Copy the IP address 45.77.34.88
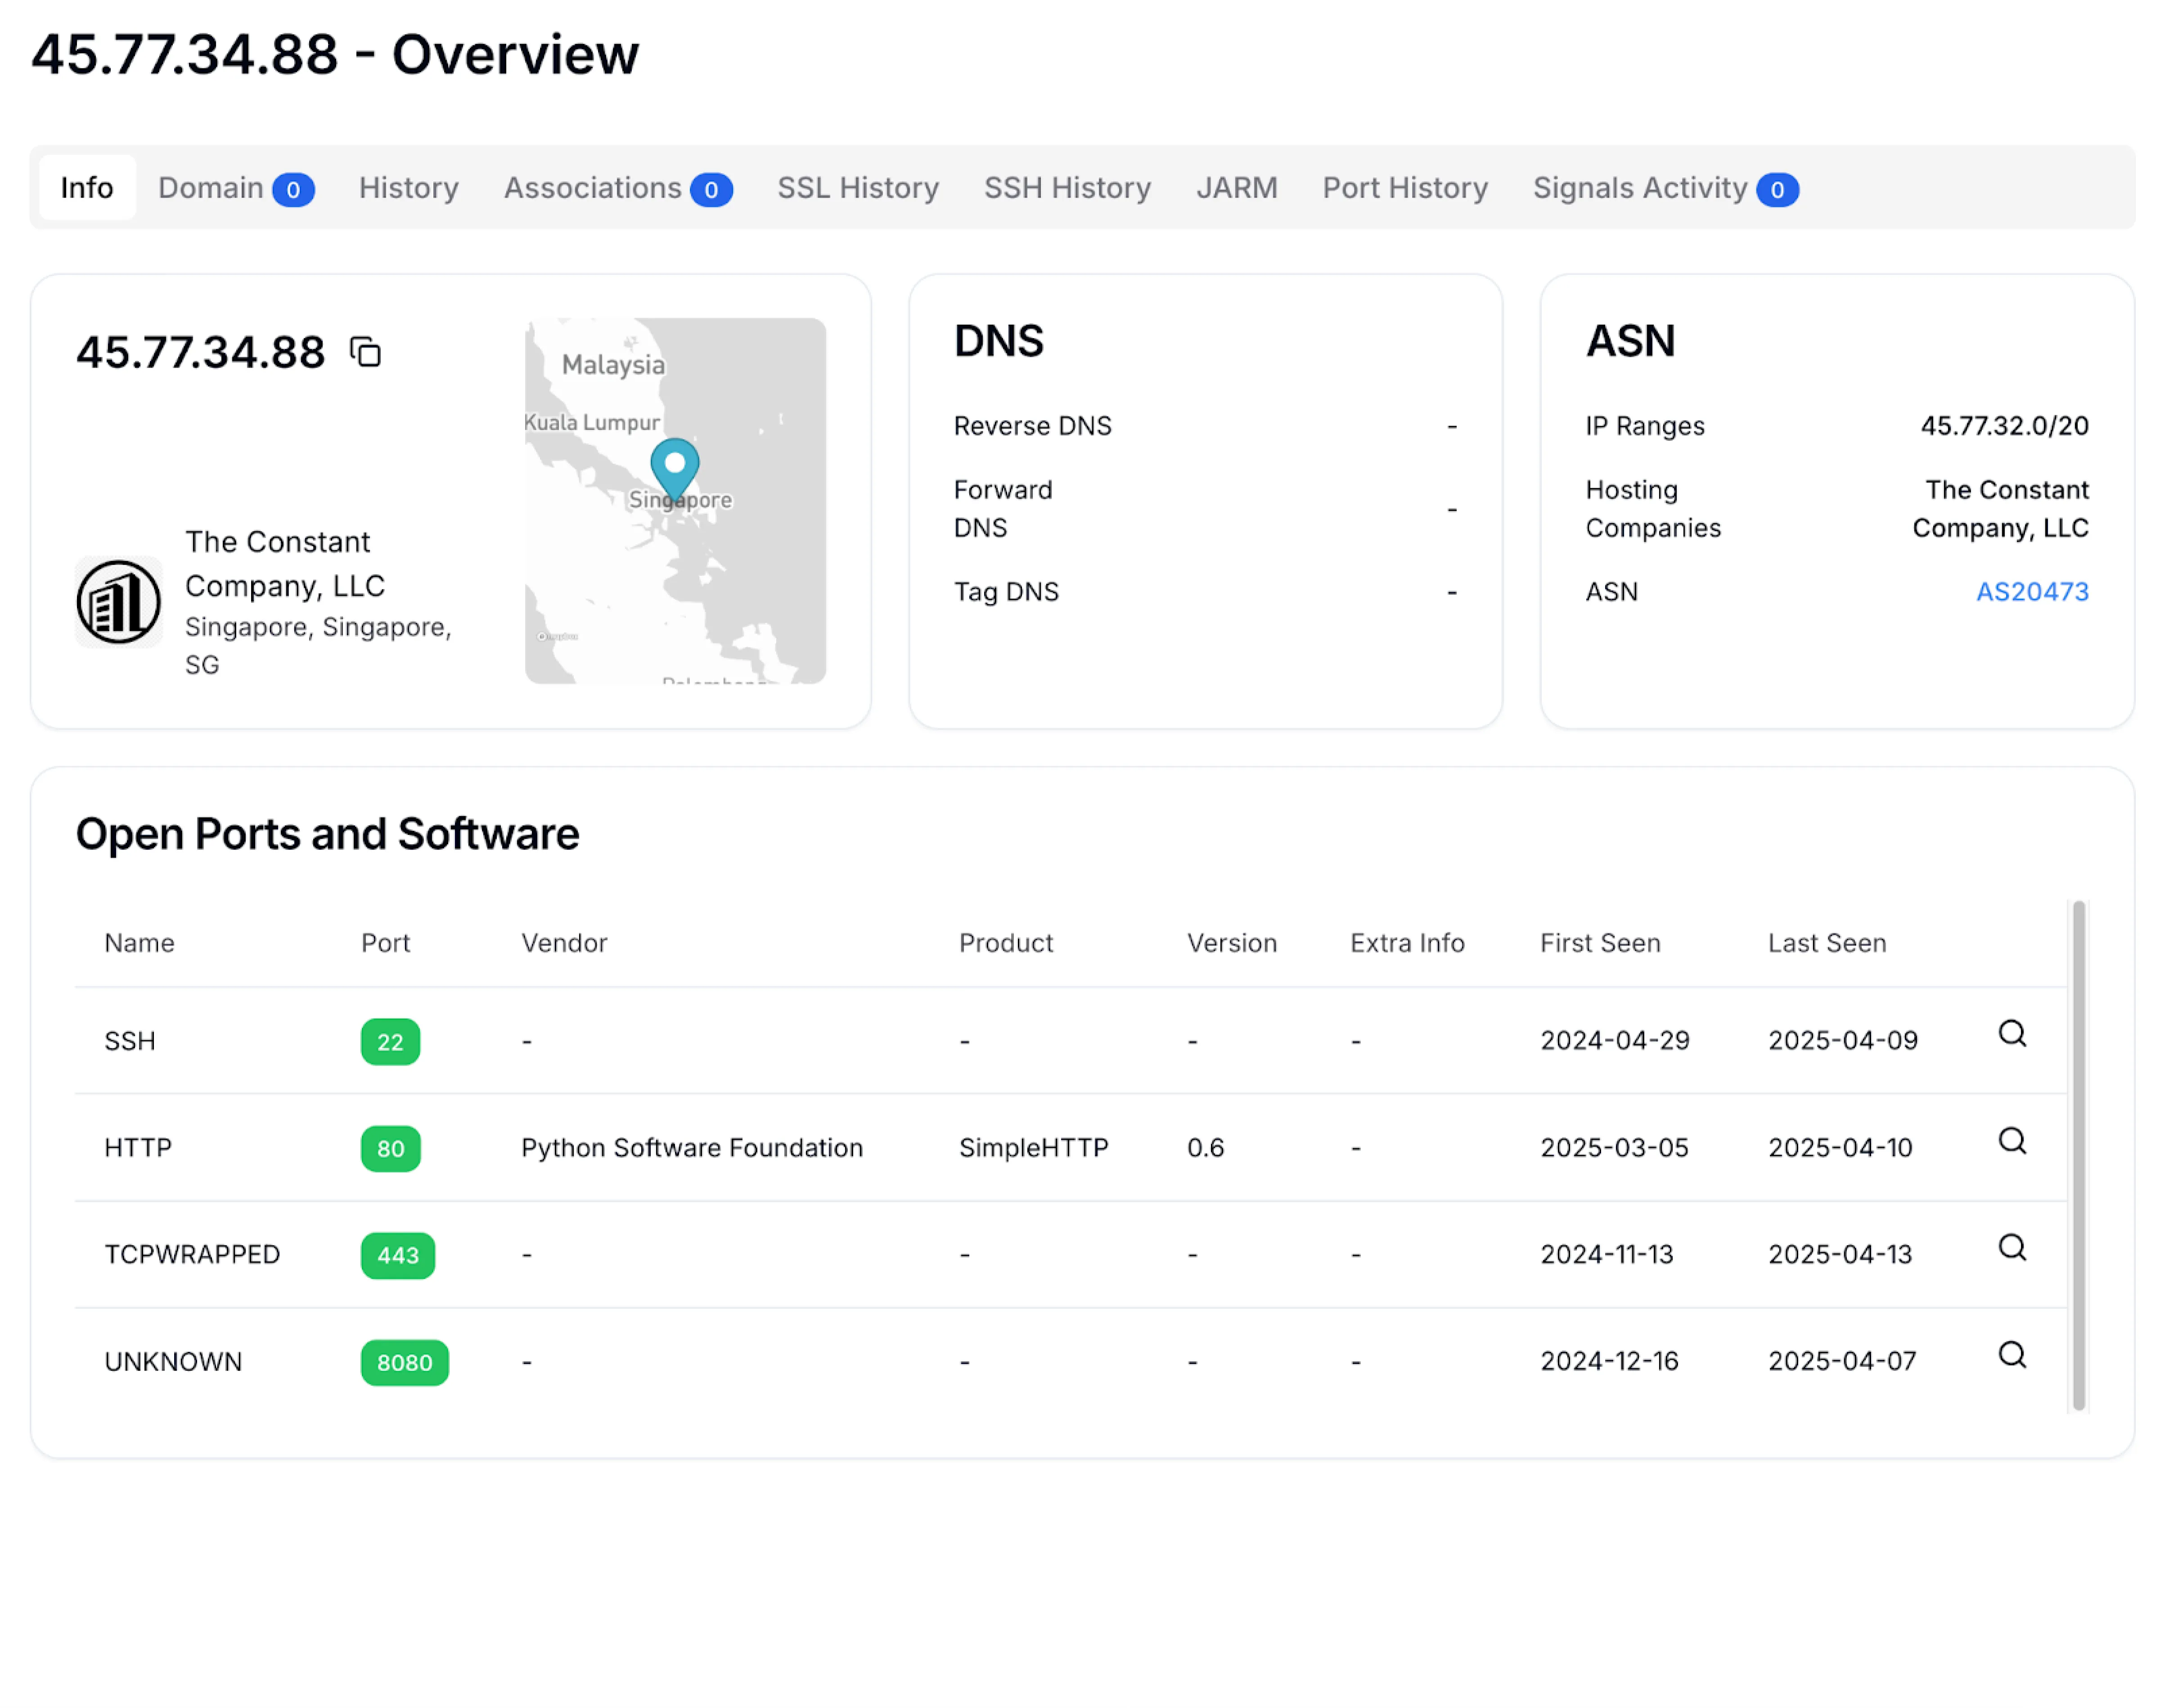Image resolution: width=2160 pixels, height=1708 pixels. tap(365, 352)
